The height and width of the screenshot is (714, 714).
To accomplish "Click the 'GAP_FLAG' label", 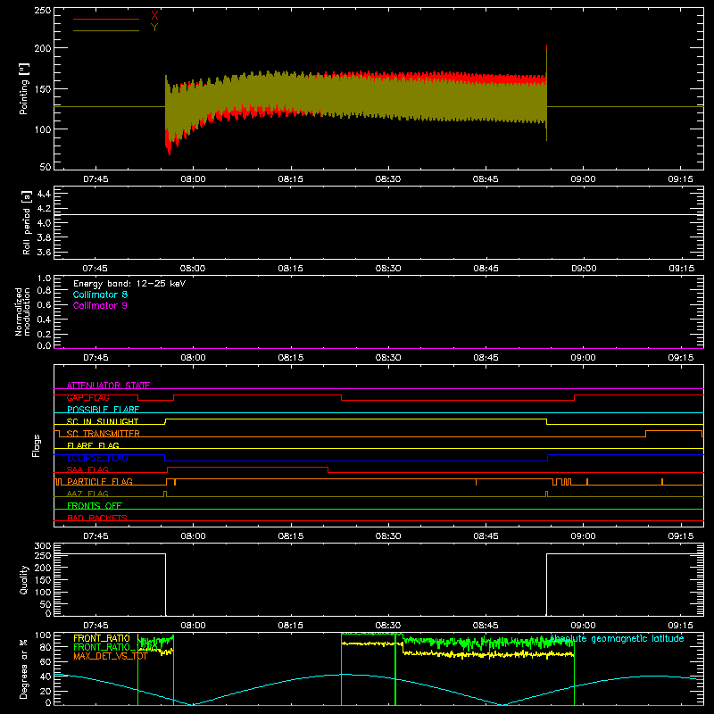I will (87, 397).
